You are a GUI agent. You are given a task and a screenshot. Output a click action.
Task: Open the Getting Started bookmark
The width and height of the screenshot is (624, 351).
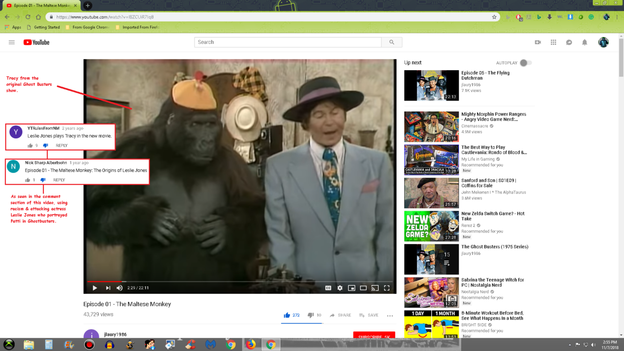pos(43,27)
